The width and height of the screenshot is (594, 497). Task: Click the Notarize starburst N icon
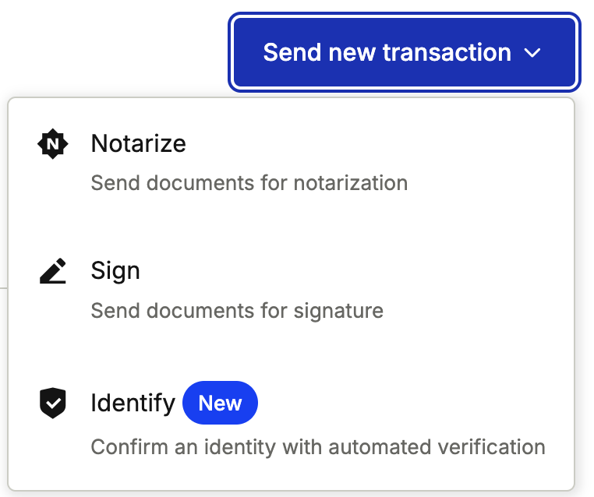pos(53,144)
